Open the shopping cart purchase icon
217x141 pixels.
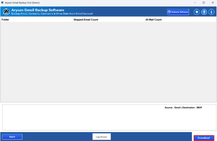tap(197, 12)
